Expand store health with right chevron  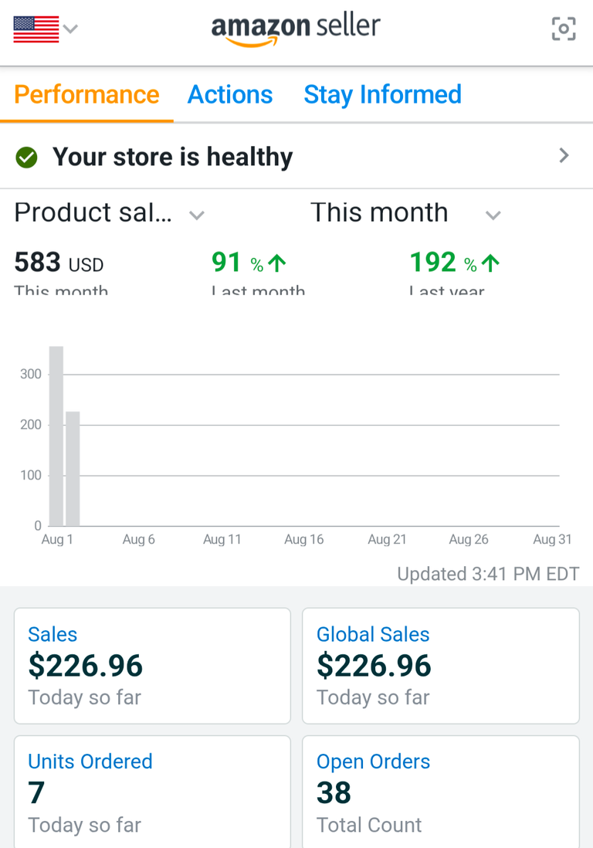(564, 156)
